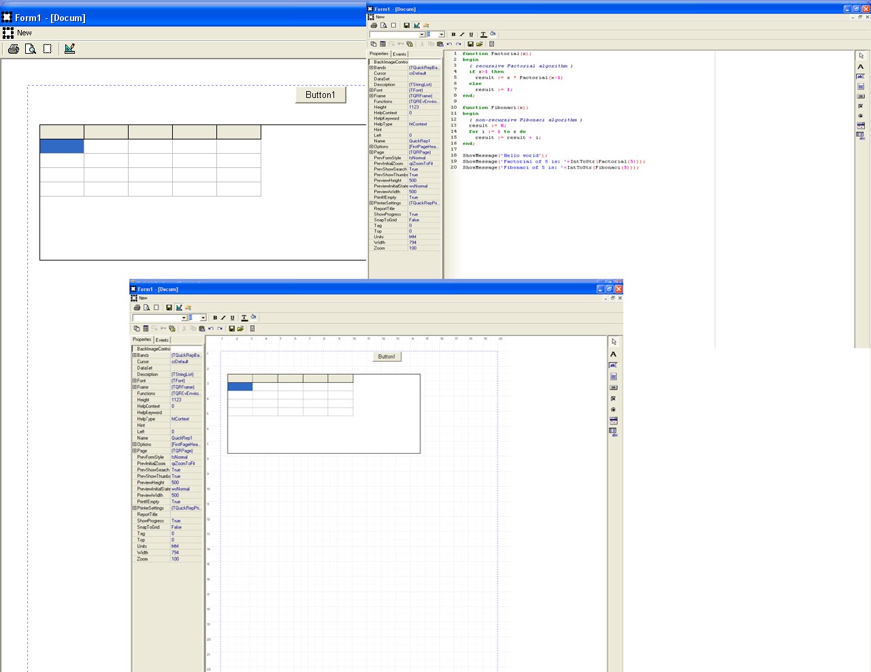Click the small Button1 on the bottom designer canvas
Screen dimensions: 871x672
pyautogui.click(x=387, y=356)
